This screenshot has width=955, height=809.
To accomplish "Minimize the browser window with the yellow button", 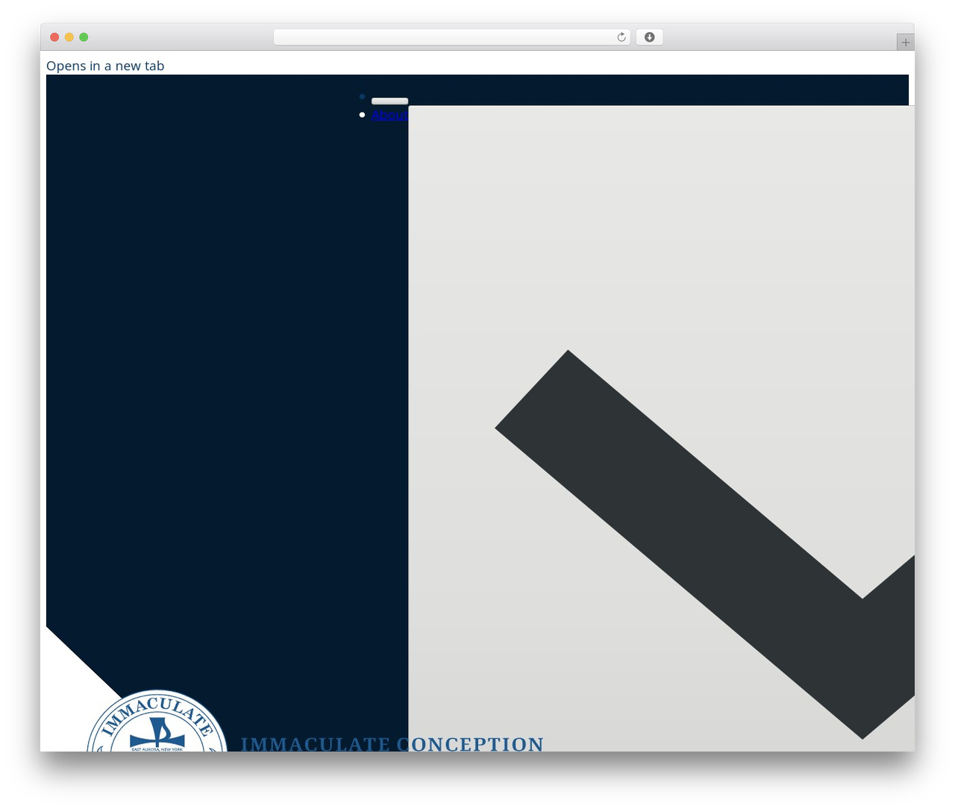I will 69,37.
